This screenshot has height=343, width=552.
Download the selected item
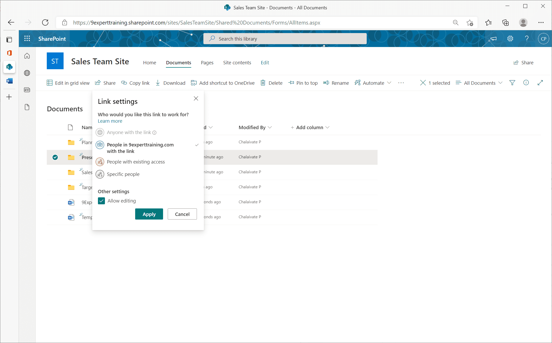(x=170, y=83)
